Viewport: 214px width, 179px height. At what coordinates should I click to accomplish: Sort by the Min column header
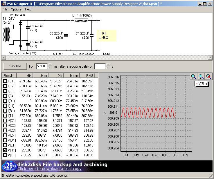tap(25, 75)
